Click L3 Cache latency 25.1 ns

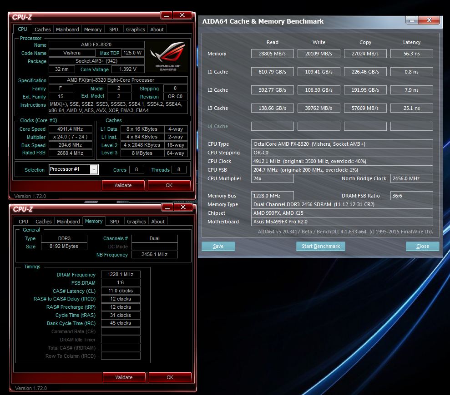(x=411, y=108)
